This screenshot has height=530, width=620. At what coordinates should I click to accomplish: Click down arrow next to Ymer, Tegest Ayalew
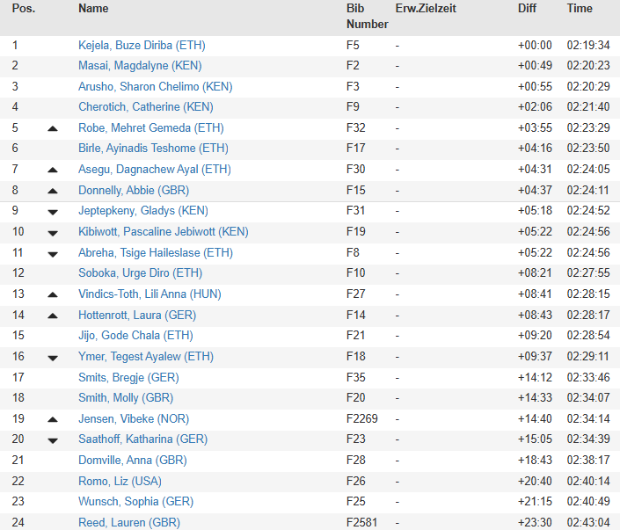[x=53, y=358]
